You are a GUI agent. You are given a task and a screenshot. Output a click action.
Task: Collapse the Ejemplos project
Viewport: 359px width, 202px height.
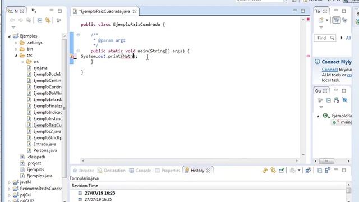pyautogui.click(x=10, y=36)
